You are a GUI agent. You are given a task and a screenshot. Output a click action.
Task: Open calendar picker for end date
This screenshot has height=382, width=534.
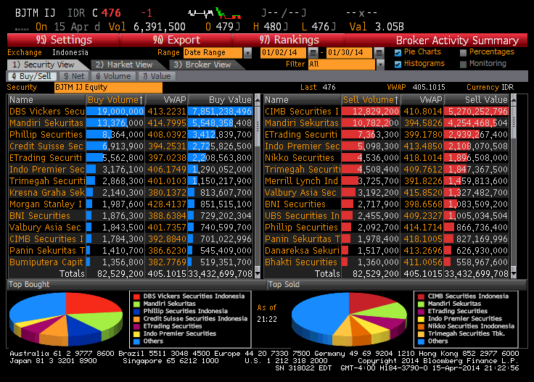(x=379, y=53)
